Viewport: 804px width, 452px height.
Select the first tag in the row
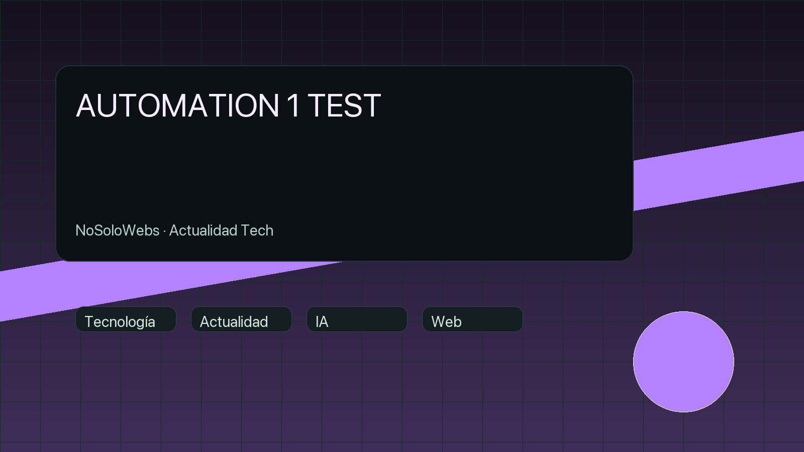pos(125,320)
